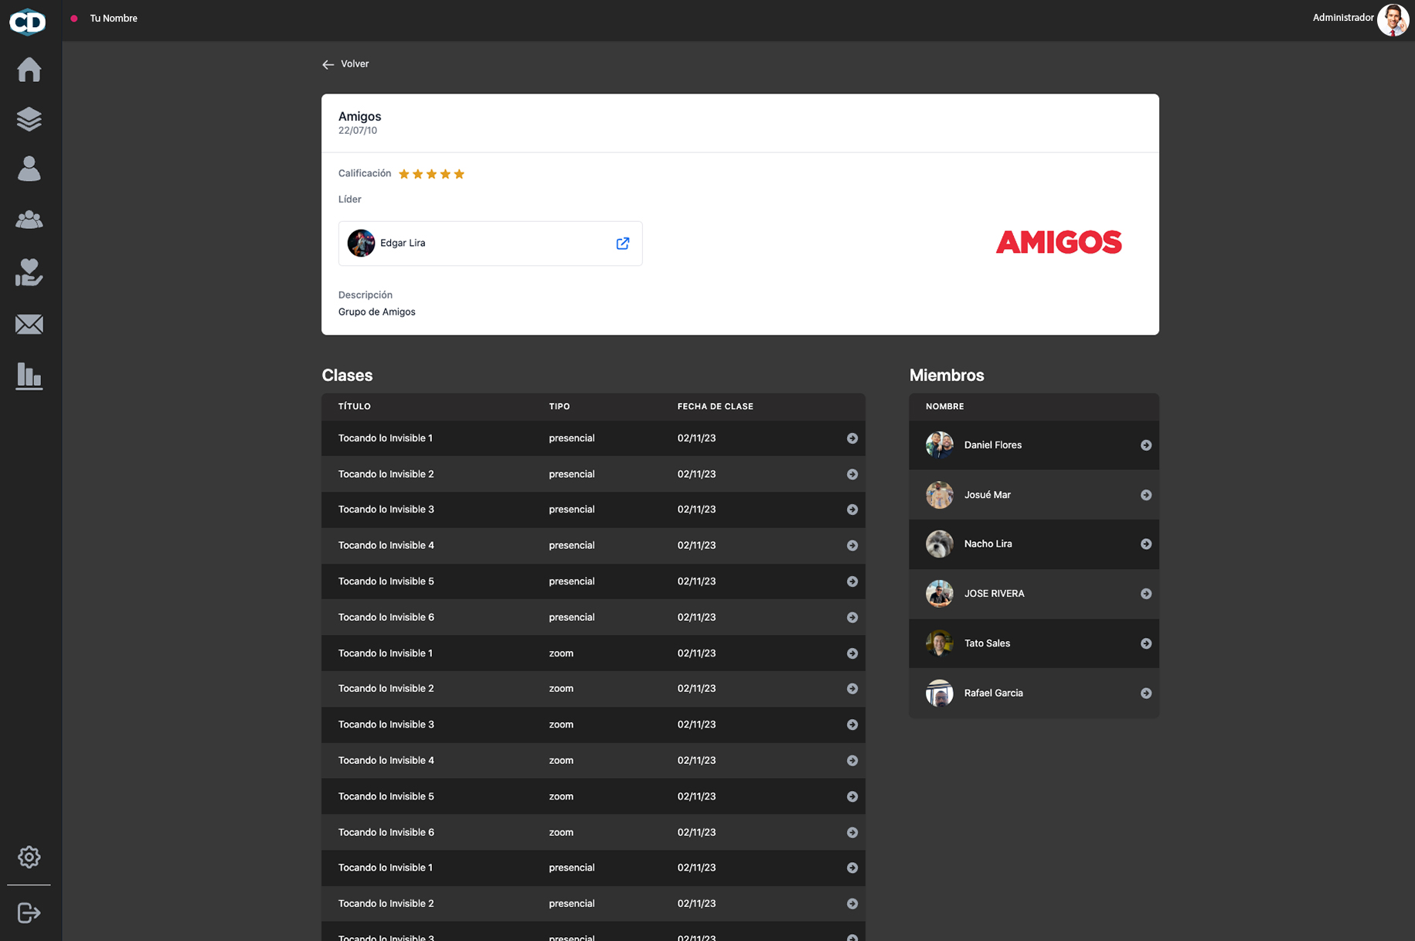
Task: Select the Edgar Lira leader name
Action: [403, 244]
